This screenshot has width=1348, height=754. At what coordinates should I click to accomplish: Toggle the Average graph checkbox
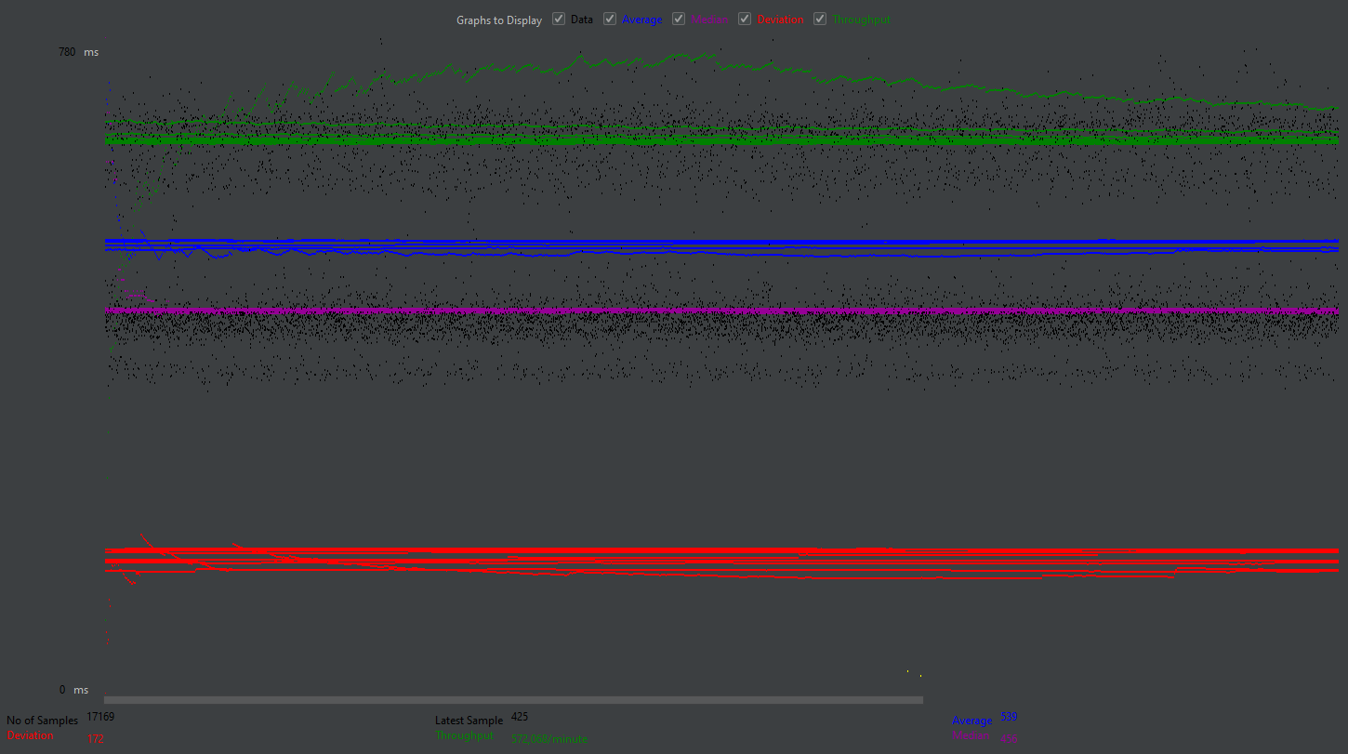coord(610,20)
